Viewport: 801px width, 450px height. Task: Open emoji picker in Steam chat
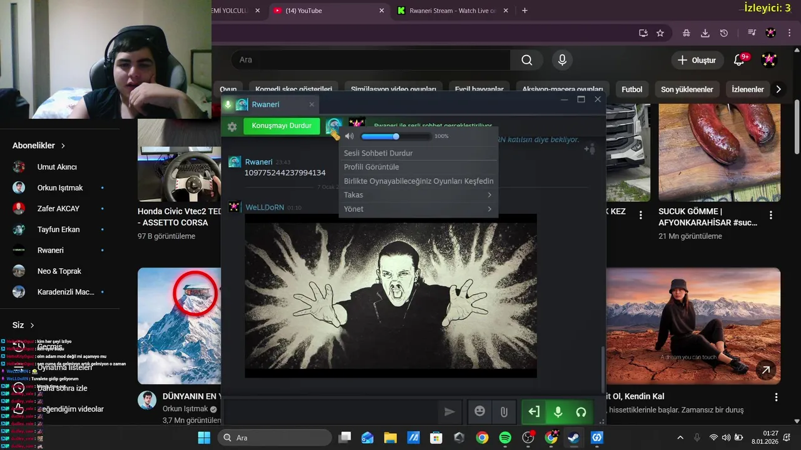click(480, 411)
